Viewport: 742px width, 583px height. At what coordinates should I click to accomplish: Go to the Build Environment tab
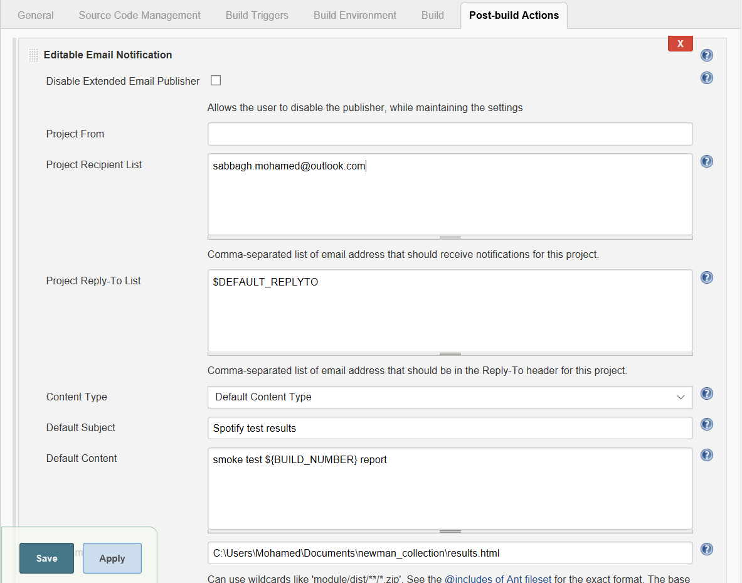pos(355,15)
